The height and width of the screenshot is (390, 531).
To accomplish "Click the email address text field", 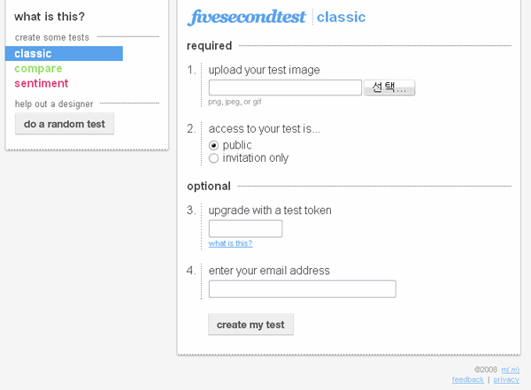I will point(303,289).
